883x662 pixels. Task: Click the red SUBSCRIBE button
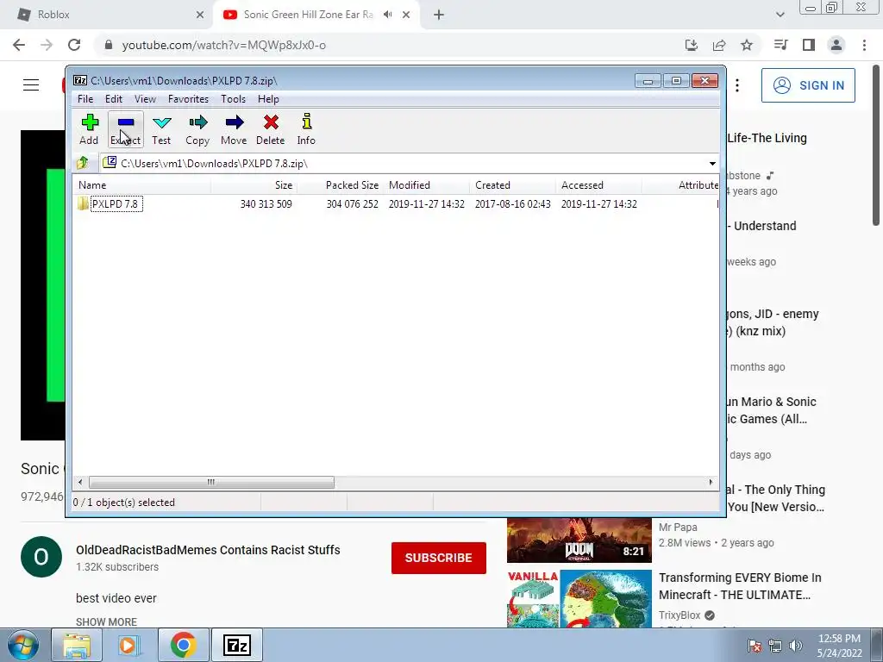(x=439, y=558)
